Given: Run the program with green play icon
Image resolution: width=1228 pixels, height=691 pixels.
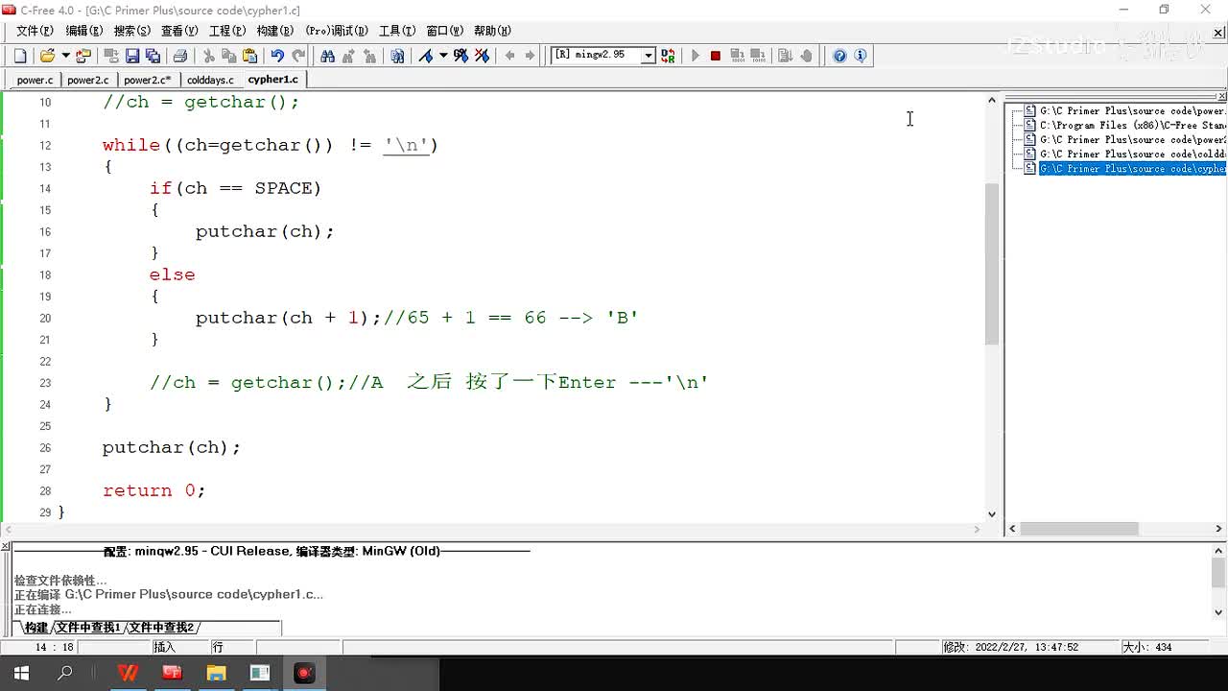Looking at the screenshot, I should click(x=696, y=56).
